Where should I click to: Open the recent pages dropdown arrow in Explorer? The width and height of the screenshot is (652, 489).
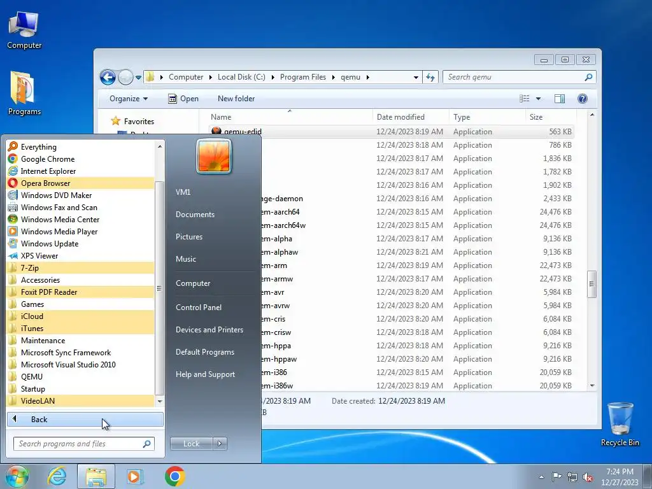click(138, 77)
